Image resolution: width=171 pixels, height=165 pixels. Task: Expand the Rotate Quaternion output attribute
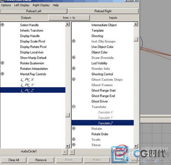2,63
